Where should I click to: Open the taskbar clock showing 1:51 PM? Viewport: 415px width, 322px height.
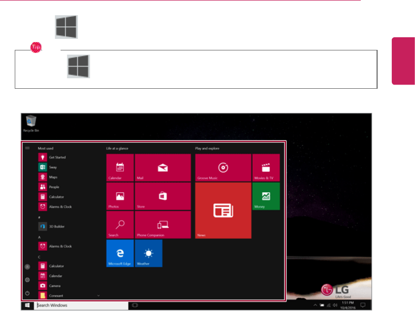[x=348, y=305]
